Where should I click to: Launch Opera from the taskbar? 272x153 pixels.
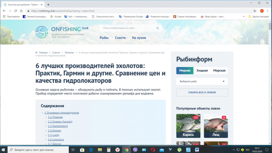click(153, 150)
